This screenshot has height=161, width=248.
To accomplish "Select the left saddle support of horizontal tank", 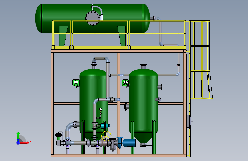I will click(63, 36).
